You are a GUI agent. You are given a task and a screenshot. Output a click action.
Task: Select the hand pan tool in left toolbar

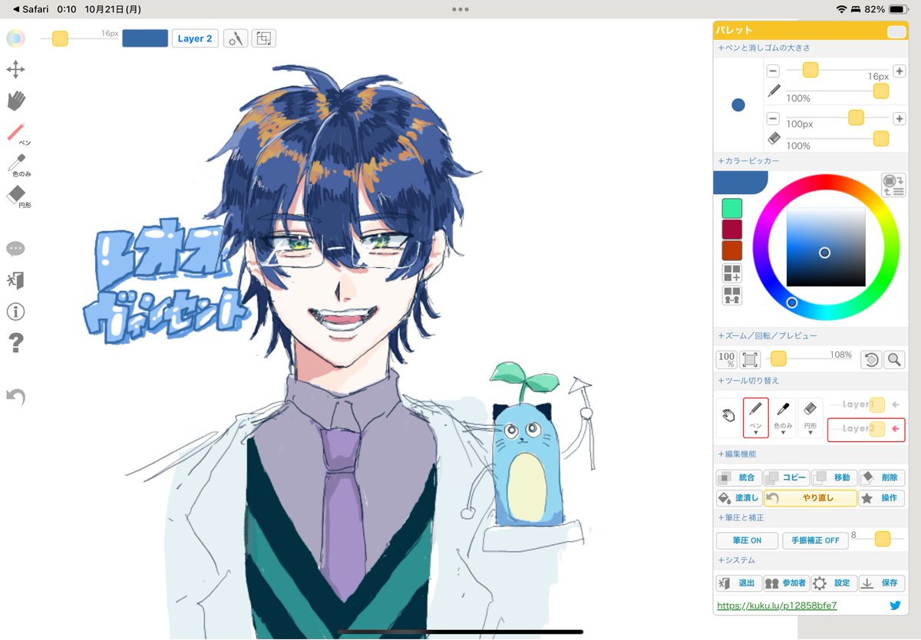pyautogui.click(x=16, y=101)
